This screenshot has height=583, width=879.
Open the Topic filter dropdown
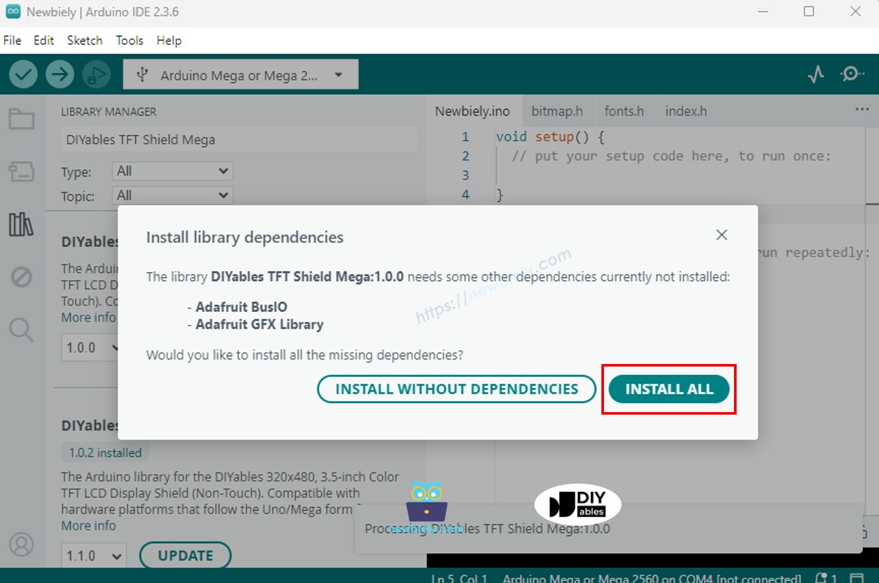172,195
